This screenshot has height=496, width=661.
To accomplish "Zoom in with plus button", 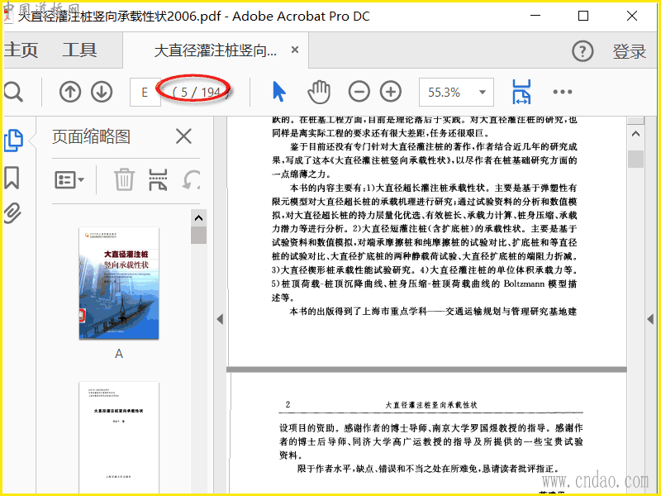I will (391, 92).
